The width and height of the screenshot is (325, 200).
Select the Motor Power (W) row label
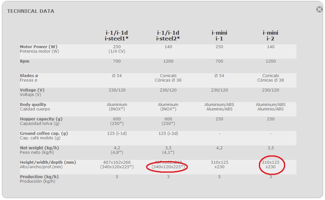(39, 47)
